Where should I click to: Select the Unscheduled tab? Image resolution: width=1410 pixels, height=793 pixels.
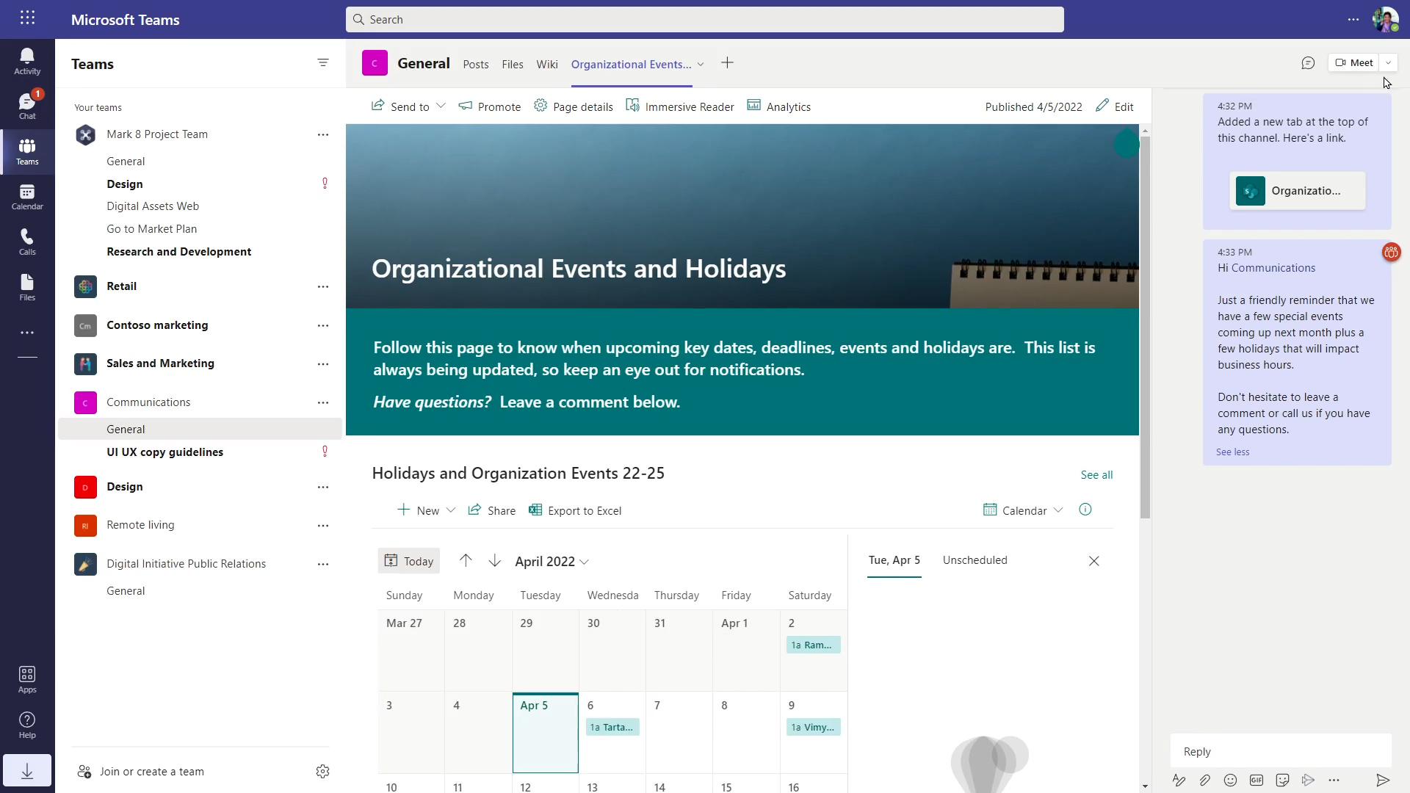point(975,560)
